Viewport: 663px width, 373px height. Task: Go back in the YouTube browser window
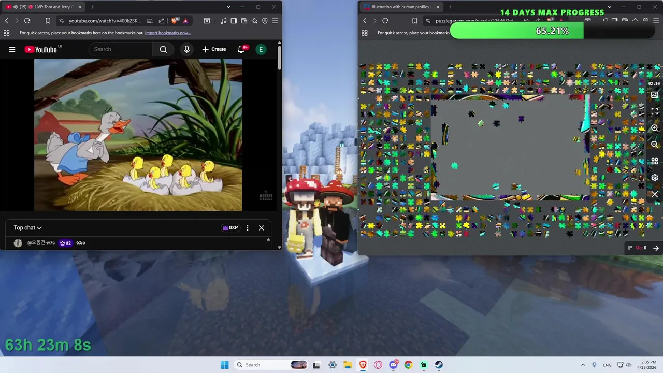(7, 21)
